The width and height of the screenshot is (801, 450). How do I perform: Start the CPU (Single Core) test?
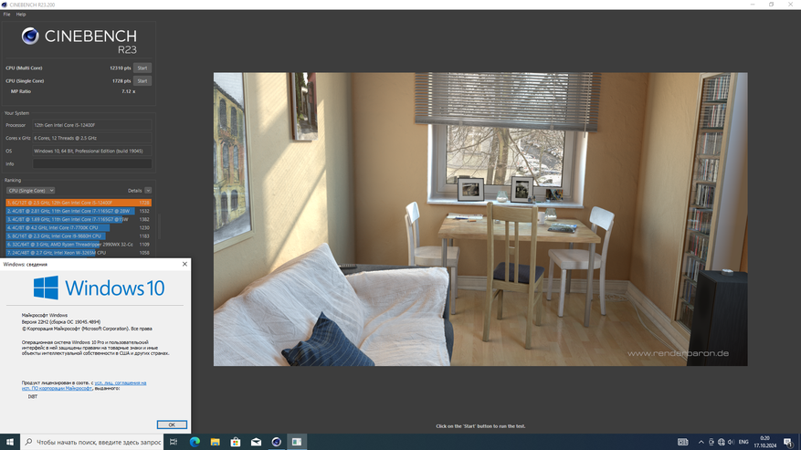pyautogui.click(x=142, y=80)
